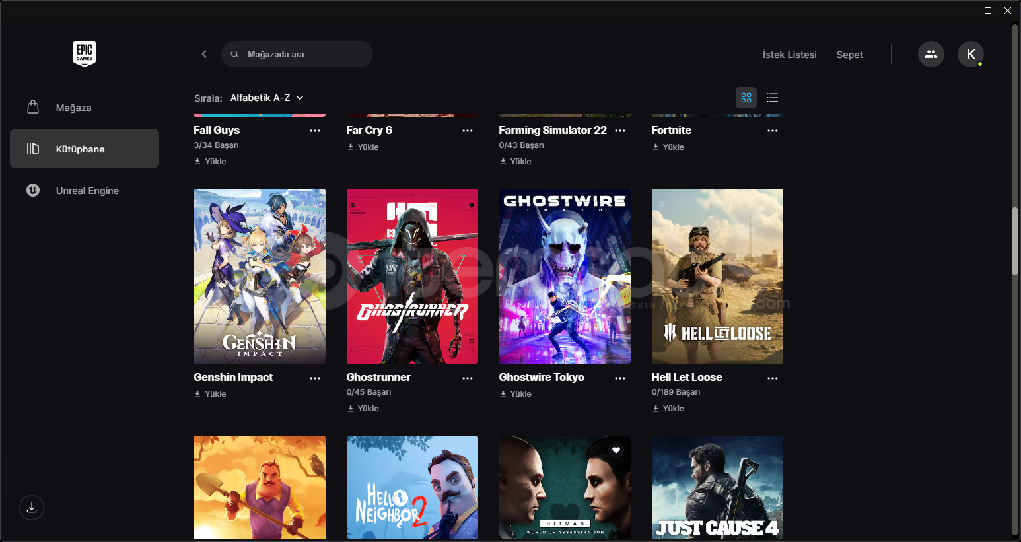Open the Hell Let Loose cover art
Viewport: 1021px width, 542px height.
click(x=717, y=276)
